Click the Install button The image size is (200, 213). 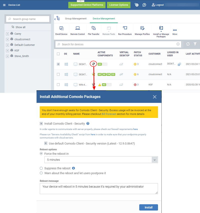(x=148, y=207)
